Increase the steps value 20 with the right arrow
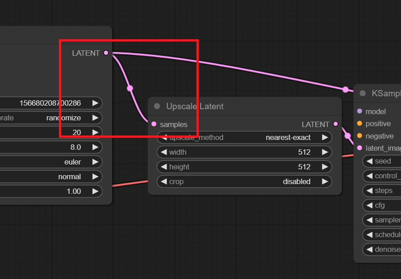 pyautogui.click(x=95, y=132)
